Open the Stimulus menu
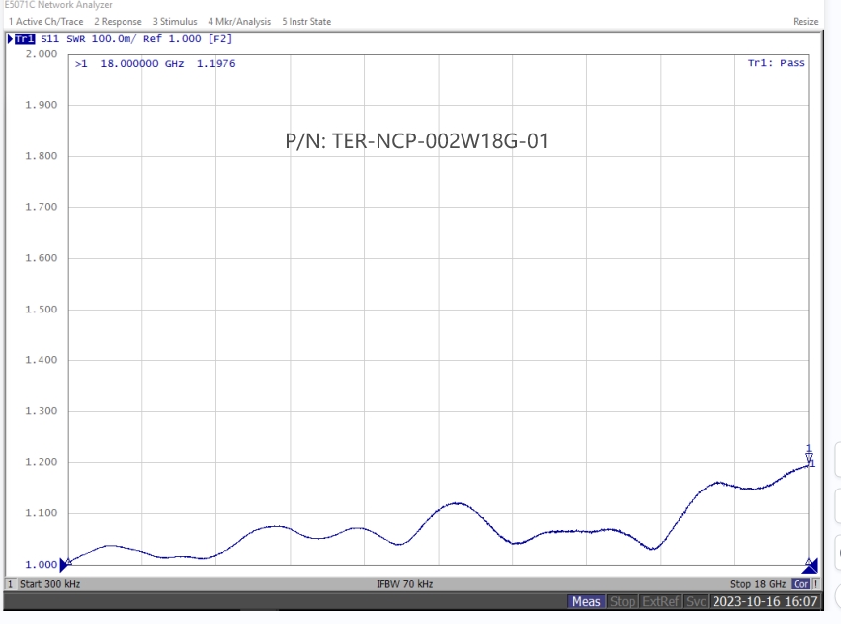Image resolution: width=841 pixels, height=624 pixels. coord(174,22)
